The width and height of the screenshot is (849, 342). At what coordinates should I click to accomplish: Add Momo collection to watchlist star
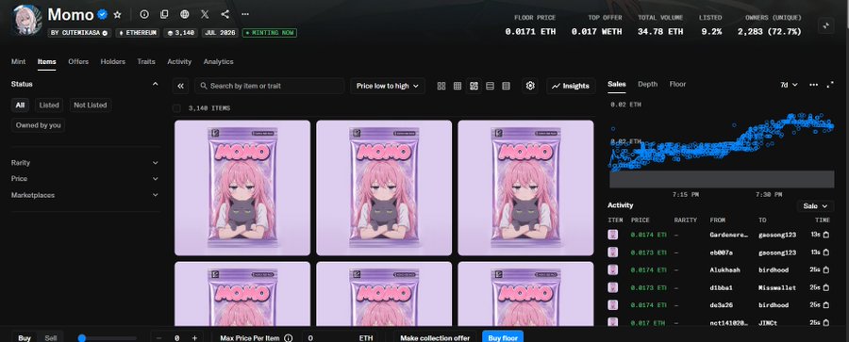pyautogui.click(x=118, y=15)
